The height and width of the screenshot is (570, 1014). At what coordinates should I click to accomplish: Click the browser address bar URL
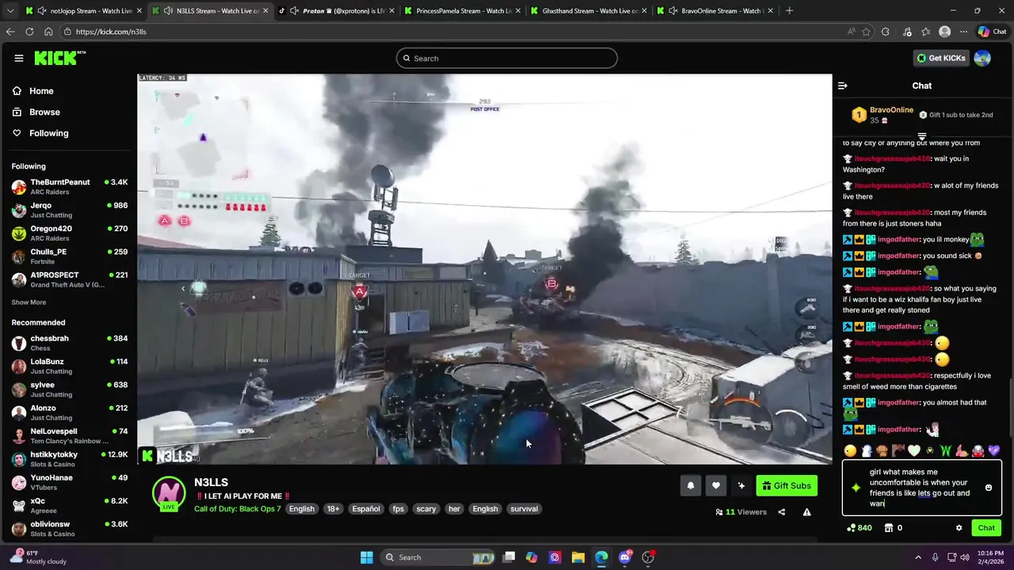pos(111,32)
